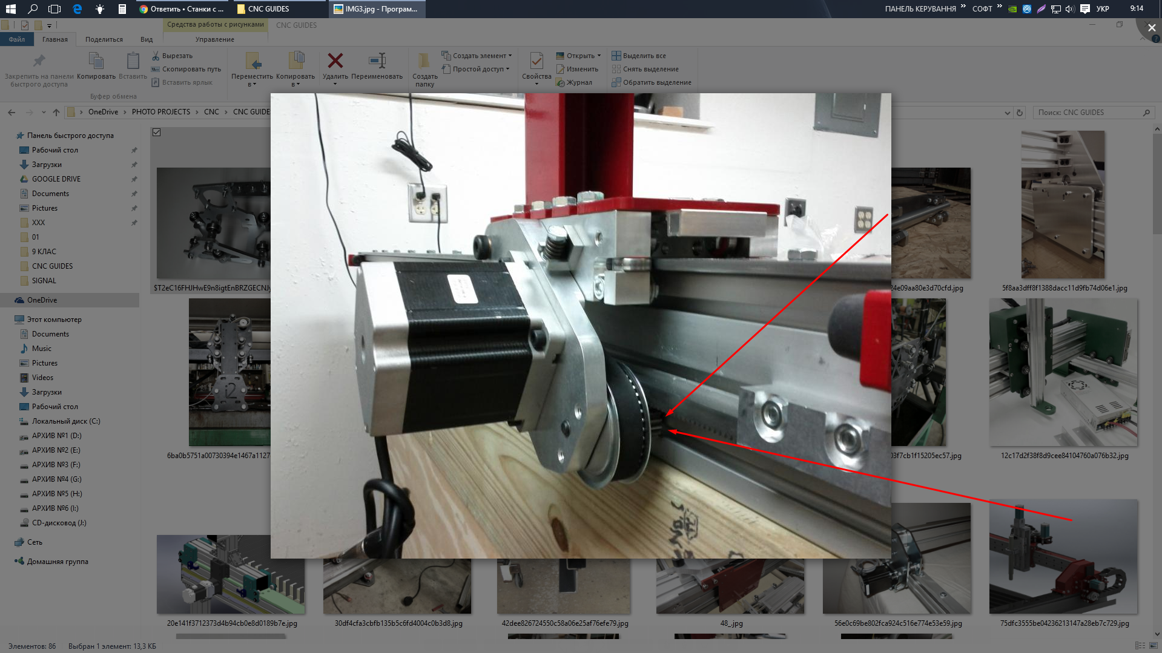Click Снять выделение deselect command

coord(645,69)
